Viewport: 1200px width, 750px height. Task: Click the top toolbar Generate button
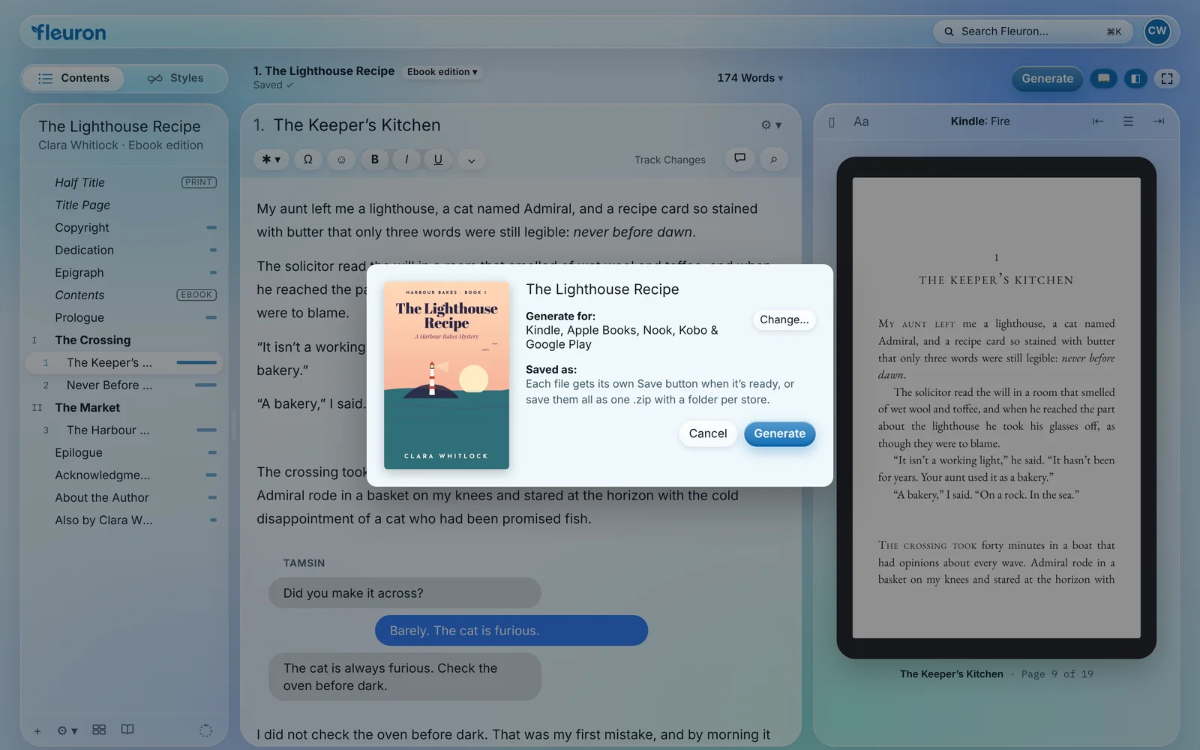pos(1047,79)
